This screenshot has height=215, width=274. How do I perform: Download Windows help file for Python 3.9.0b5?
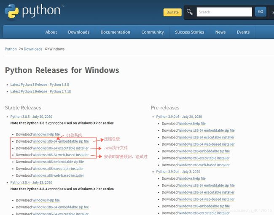(192, 124)
